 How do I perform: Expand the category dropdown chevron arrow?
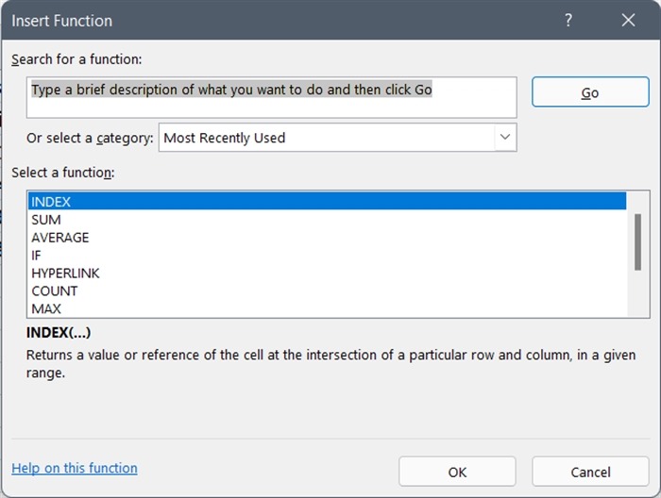tap(505, 138)
